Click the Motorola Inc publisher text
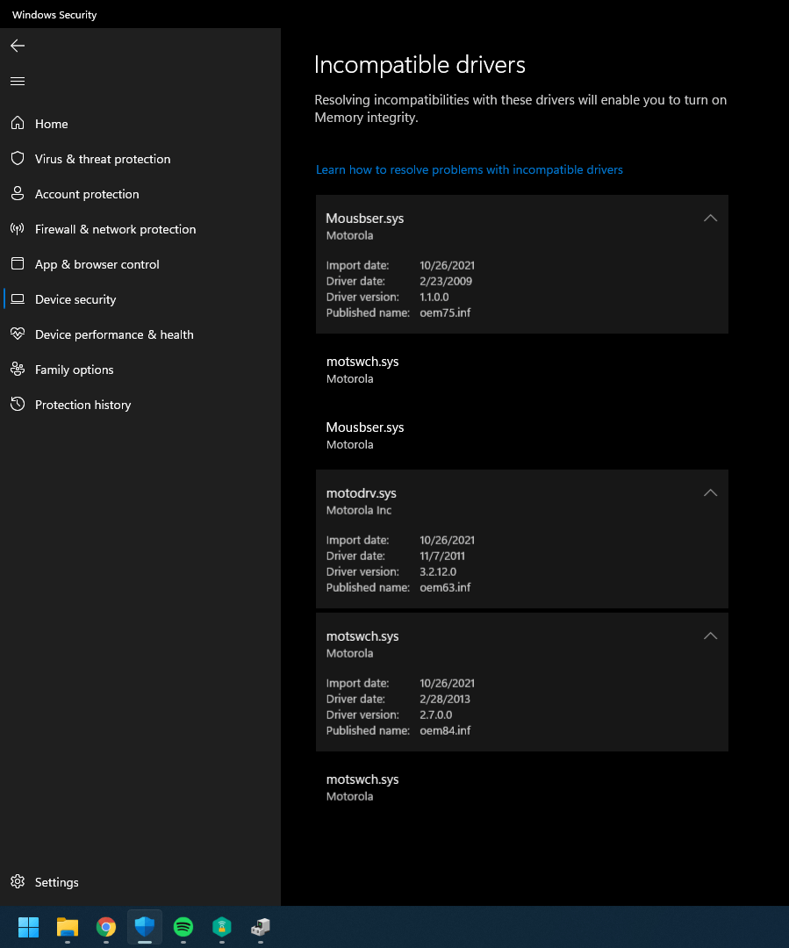This screenshot has width=789, height=948. 359,510
